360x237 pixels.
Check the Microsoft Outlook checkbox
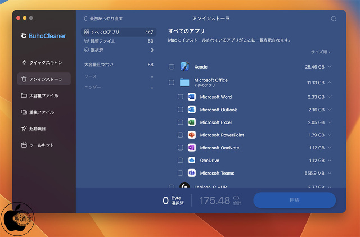tap(181, 110)
